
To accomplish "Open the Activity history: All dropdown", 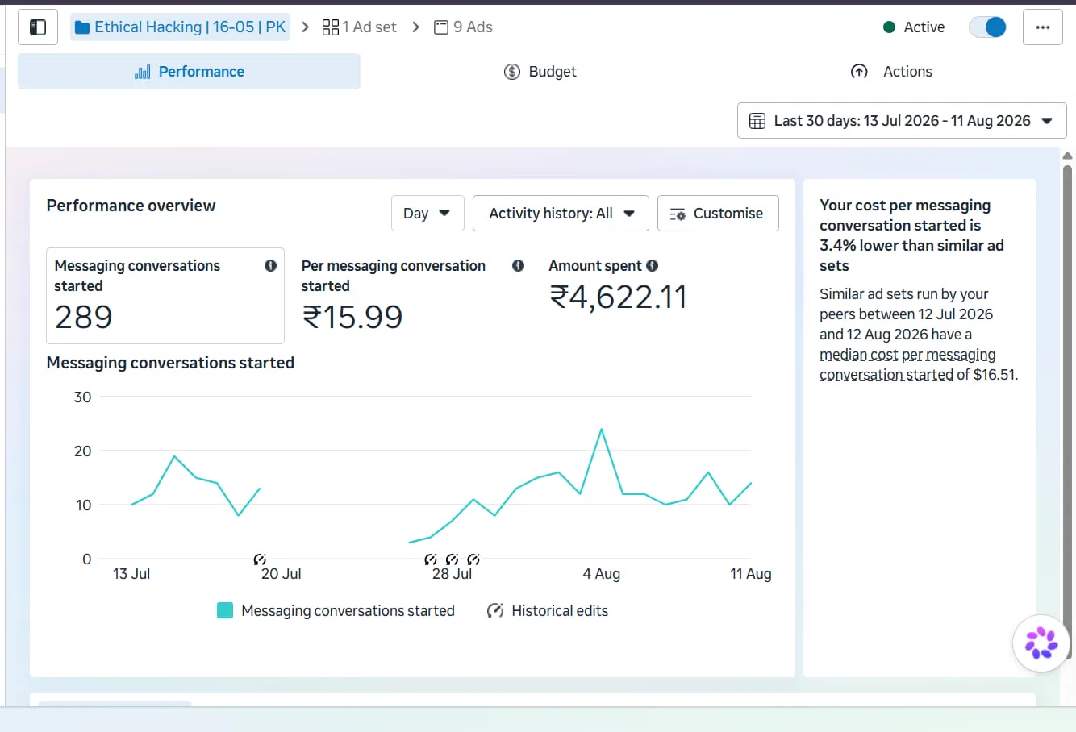I will [561, 214].
